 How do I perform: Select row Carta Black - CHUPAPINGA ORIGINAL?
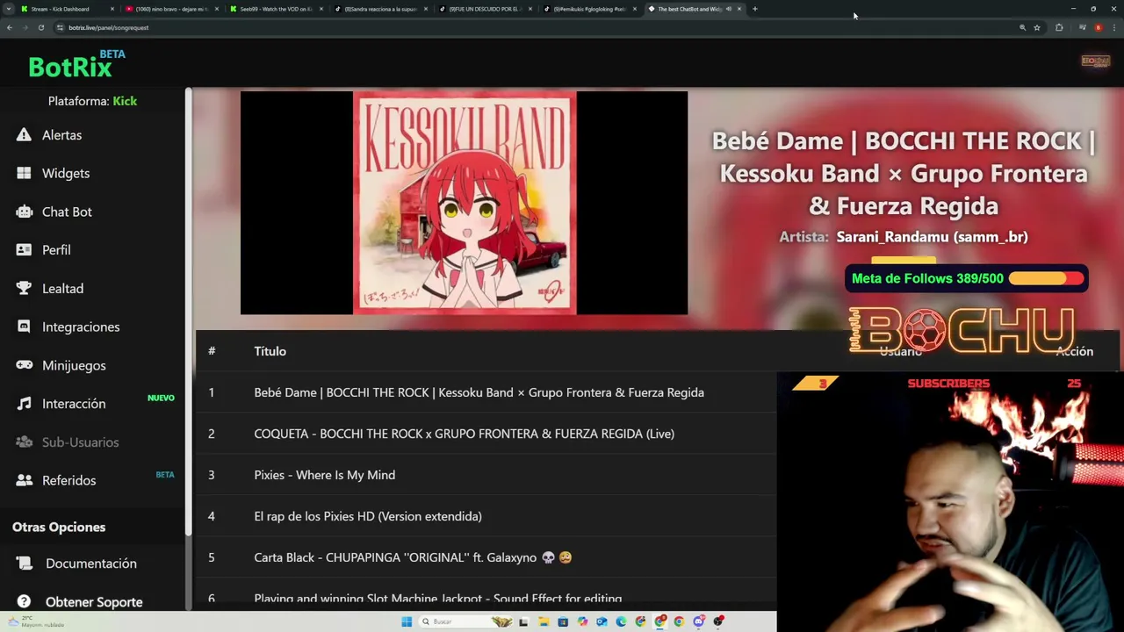486,557
